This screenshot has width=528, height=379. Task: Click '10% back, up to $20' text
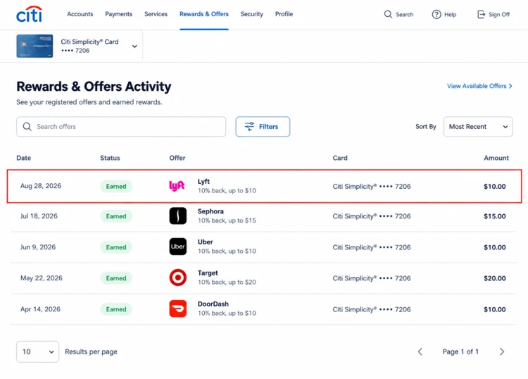pos(227,282)
